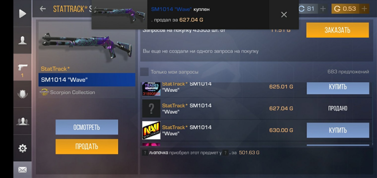Open settings gear icon in sidebar
Viewport: 377px width, 178px height.
coord(23,148)
